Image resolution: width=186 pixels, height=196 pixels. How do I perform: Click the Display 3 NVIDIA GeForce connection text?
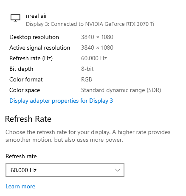coord(90,24)
